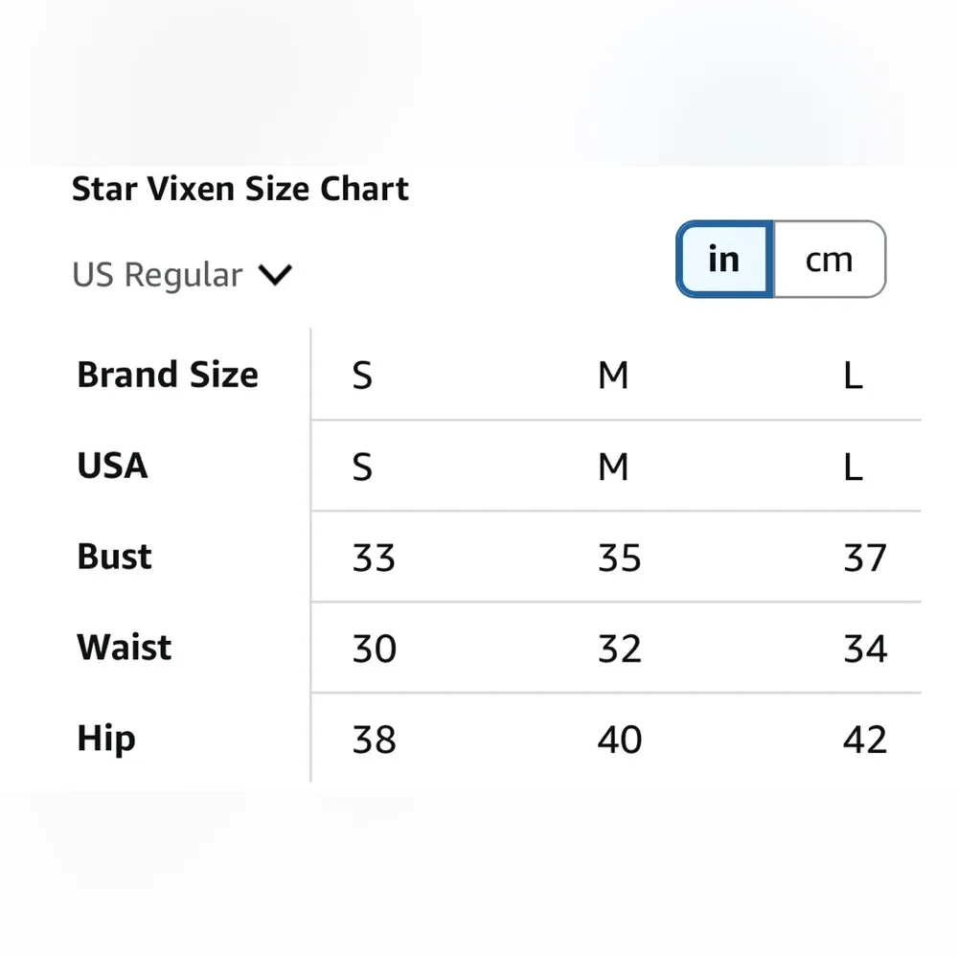Expand the region selector chevron
The width and height of the screenshot is (958, 958).
click(275, 275)
